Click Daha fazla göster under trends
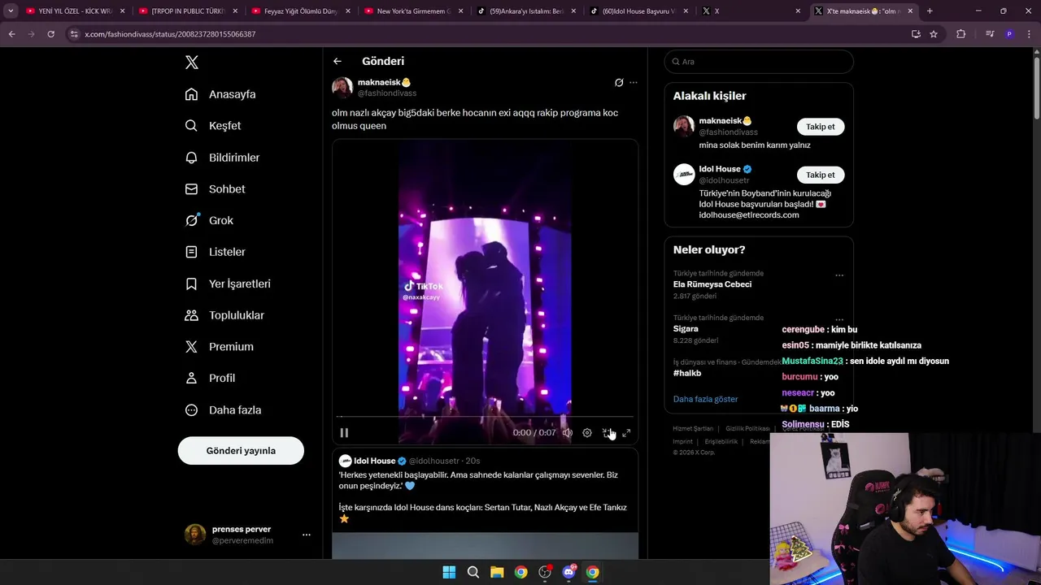The image size is (1041, 585). (x=706, y=399)
